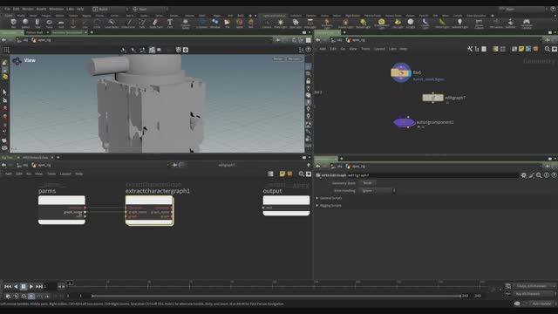Open the Persp camera dropdown in viewport
Viewport: 558px width, 314px height.
click(x=278, y=58)
